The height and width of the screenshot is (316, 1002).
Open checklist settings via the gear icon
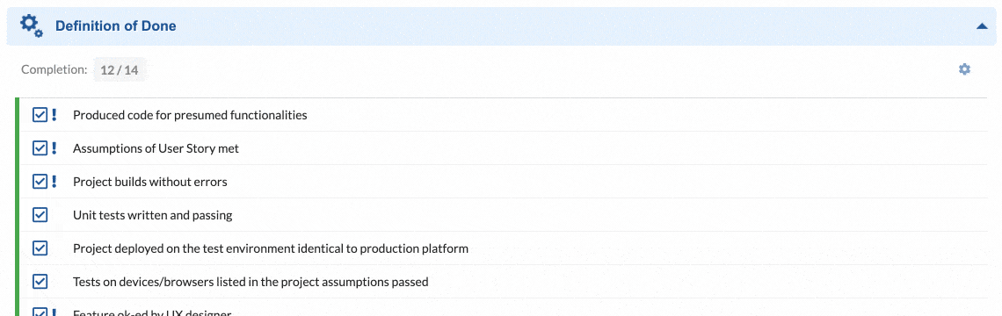(964, 69)
